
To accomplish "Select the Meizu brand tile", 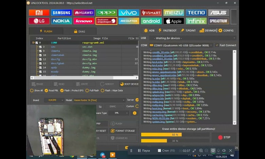I will click(x=174, y=13).
